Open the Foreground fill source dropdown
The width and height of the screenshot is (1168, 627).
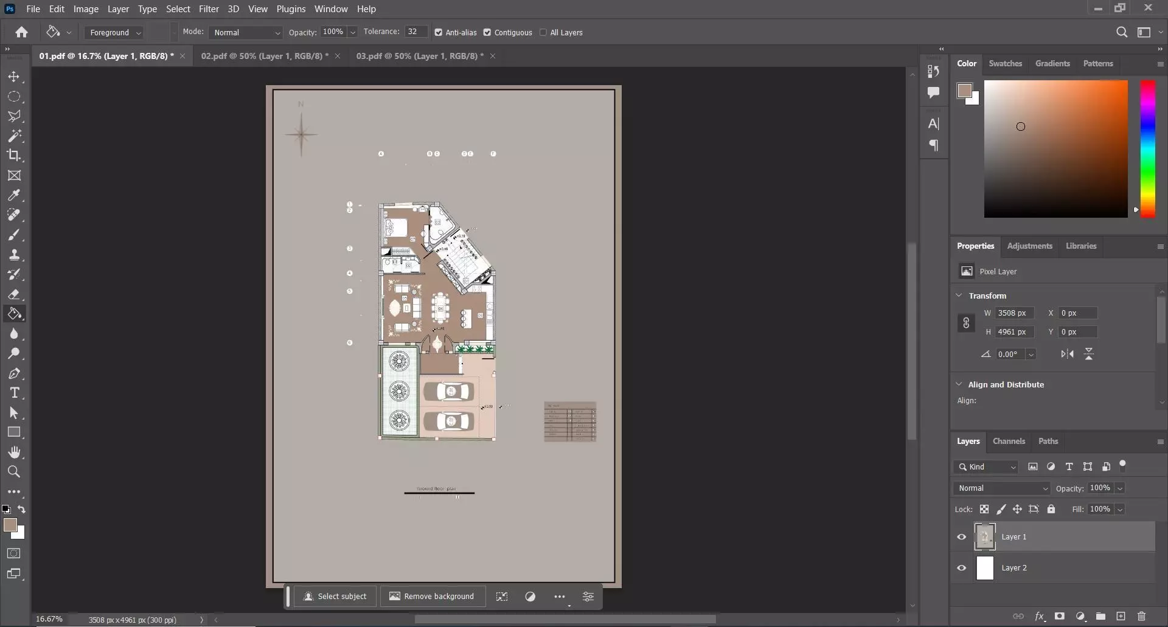(114, 32)
